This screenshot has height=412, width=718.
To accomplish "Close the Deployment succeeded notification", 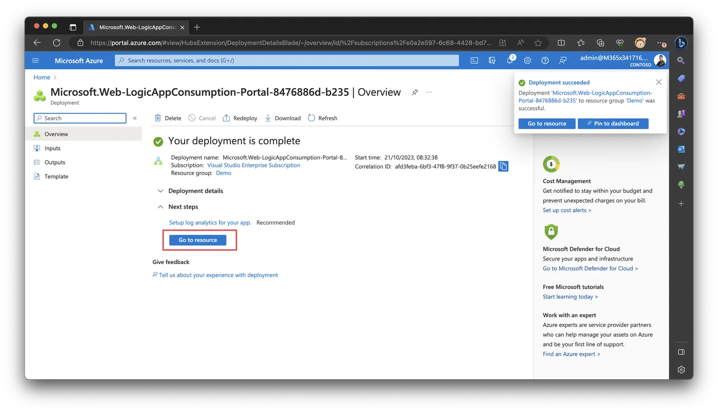I will pos(659,82).
